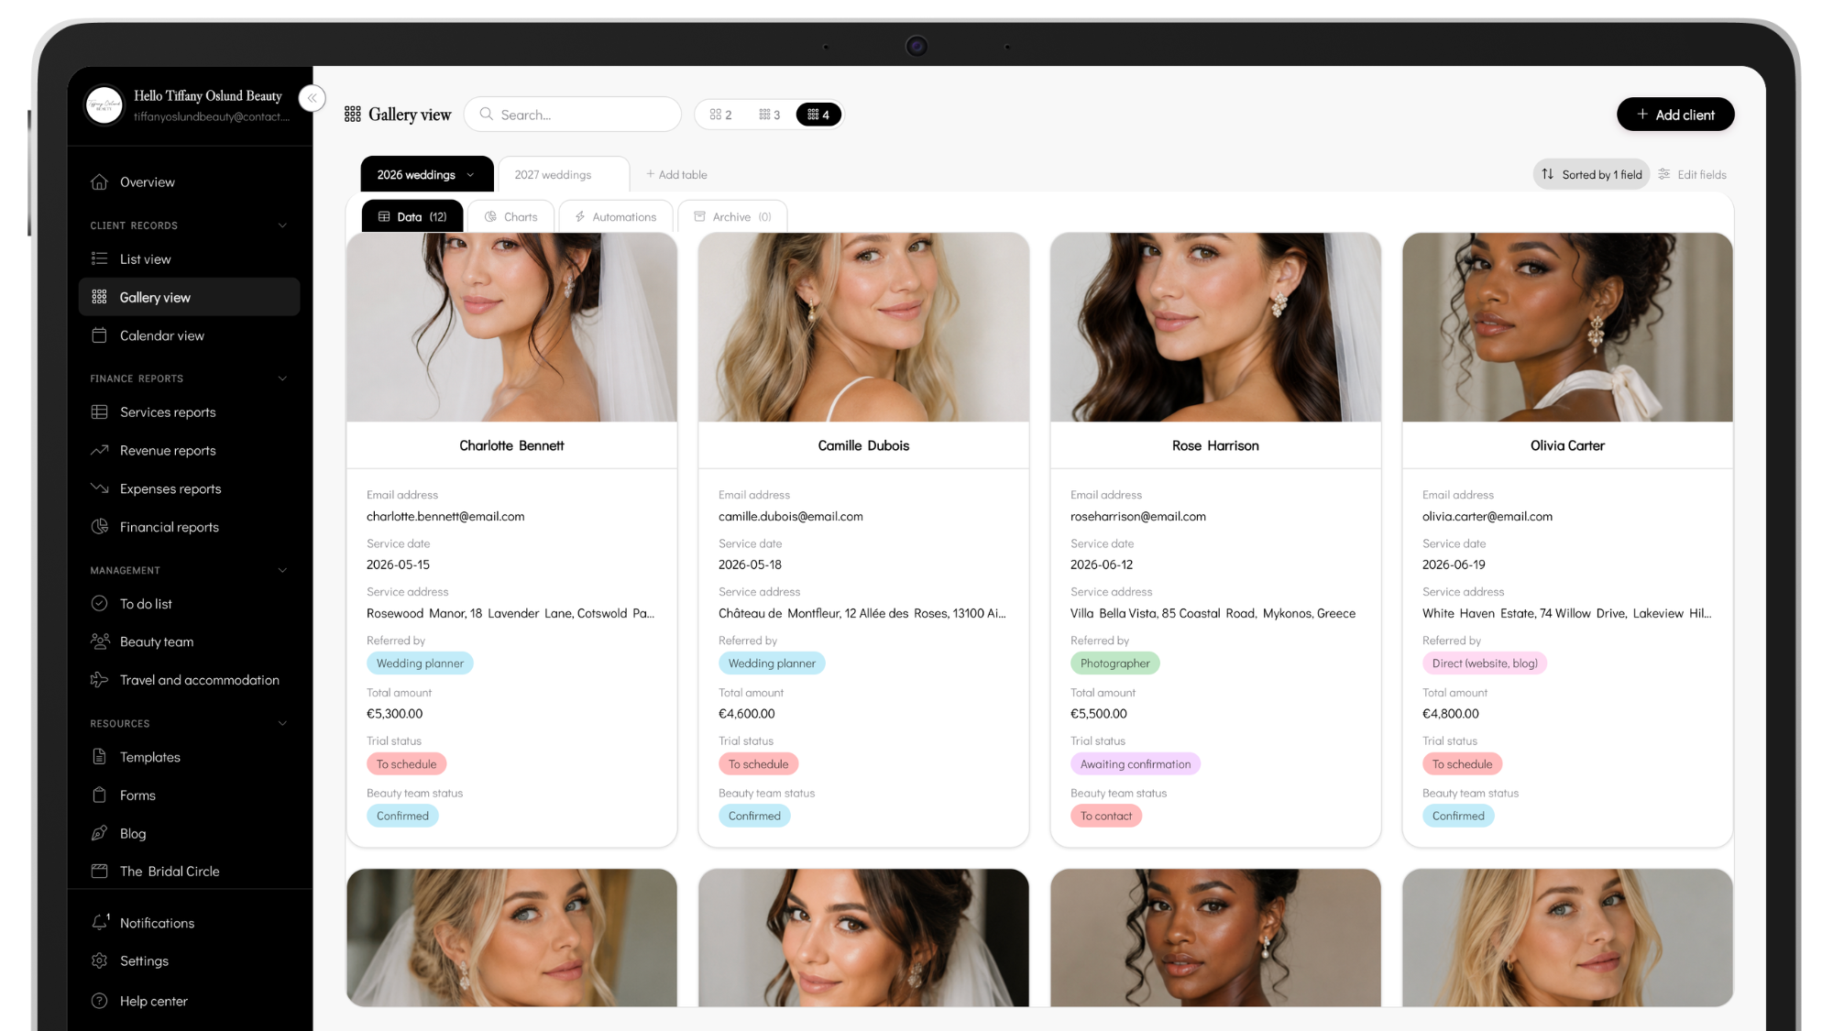Collapse the Management section

tap(282, 570)
